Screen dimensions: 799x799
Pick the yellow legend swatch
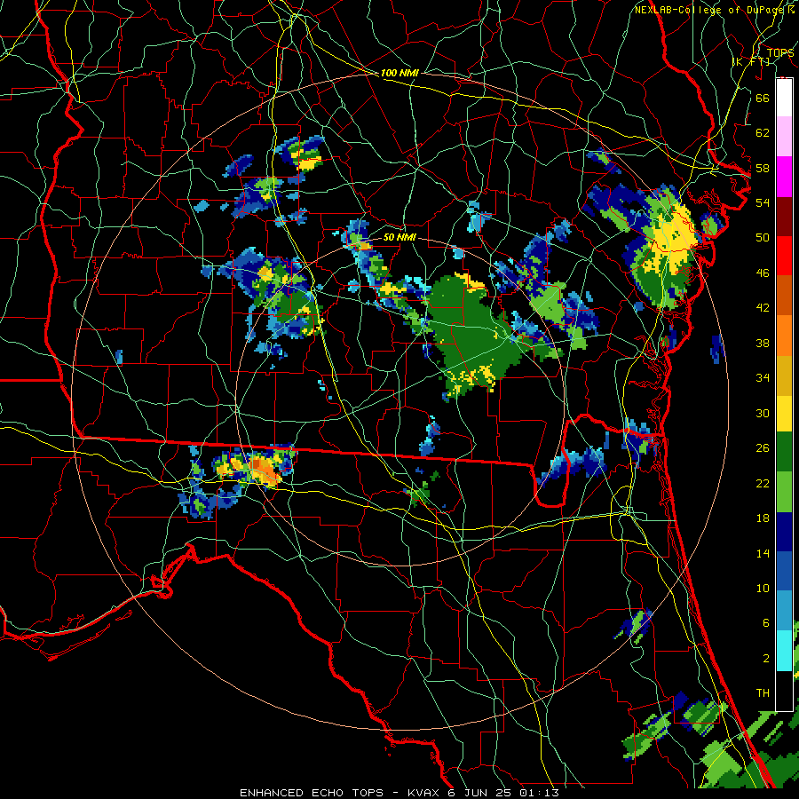[784, 414]
